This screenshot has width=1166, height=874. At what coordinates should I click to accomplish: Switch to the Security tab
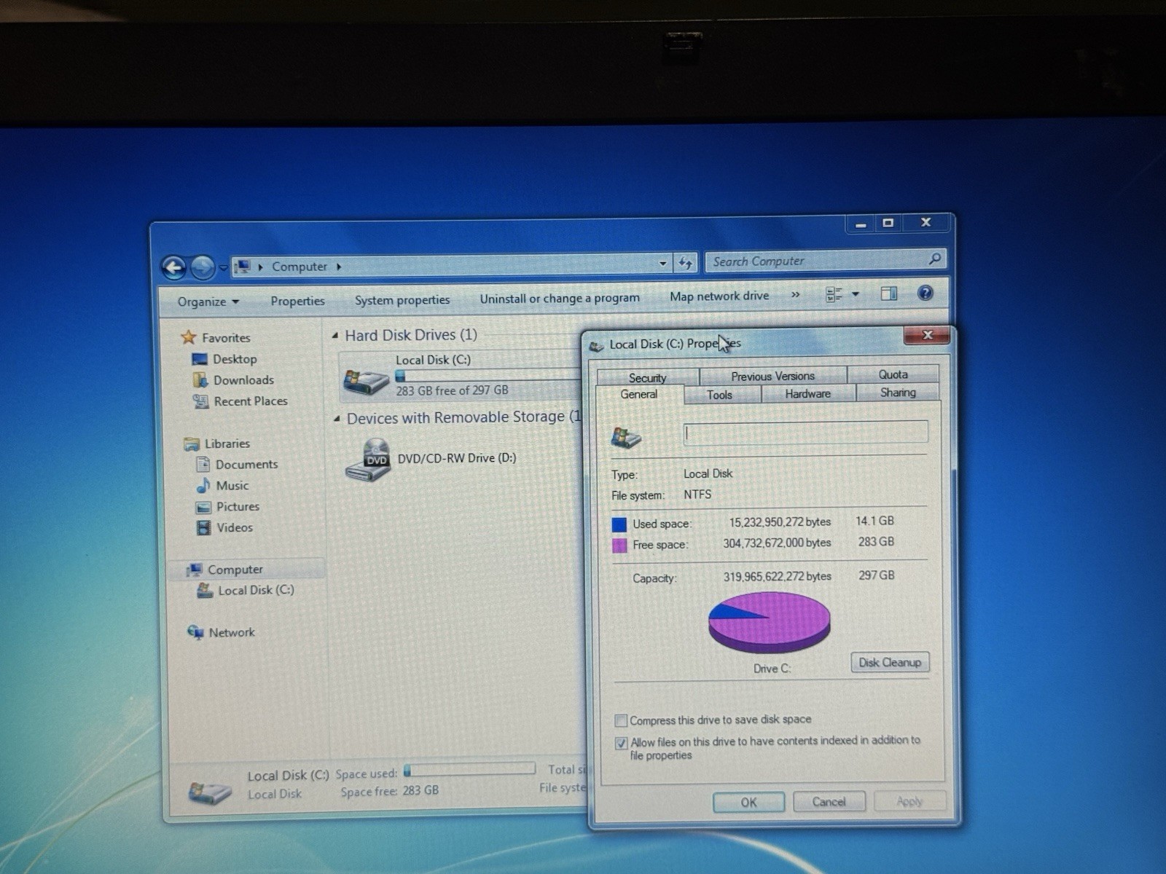(x=647, y=377)
